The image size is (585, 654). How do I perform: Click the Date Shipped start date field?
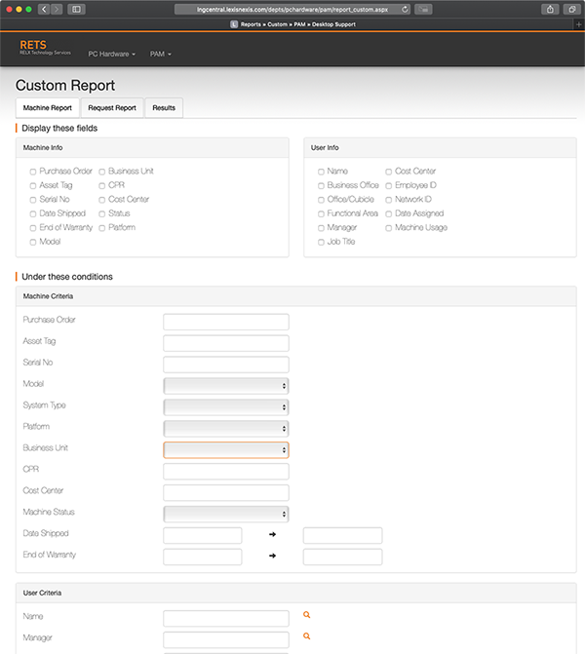click(x=203, y=535)
